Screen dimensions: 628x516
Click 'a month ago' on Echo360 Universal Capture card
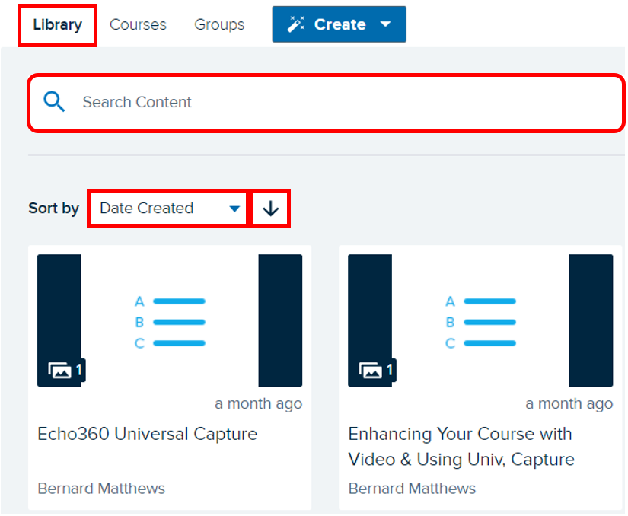[258, 404]
